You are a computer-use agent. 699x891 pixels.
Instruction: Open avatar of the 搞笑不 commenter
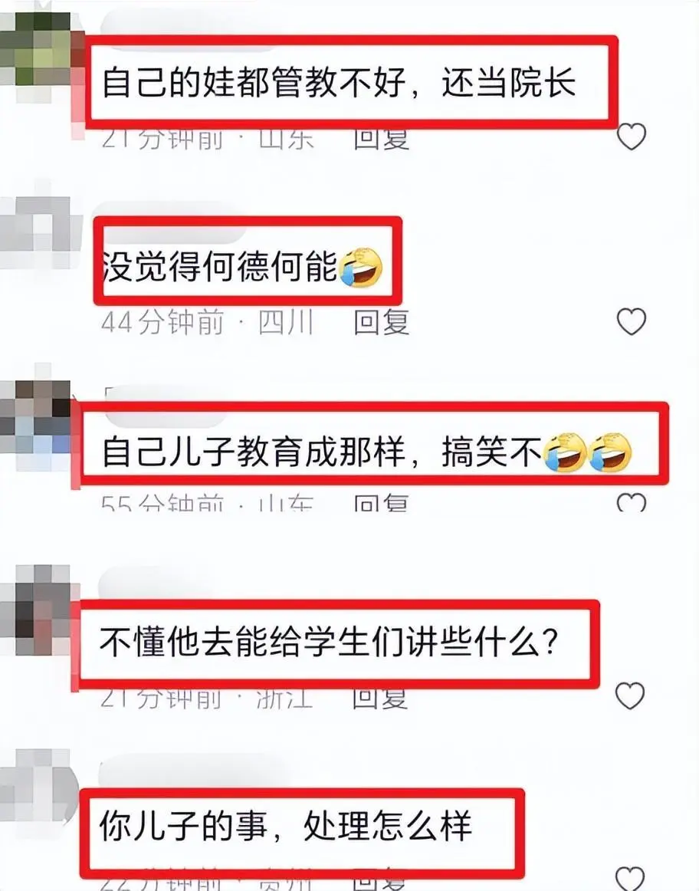click(x=35, y=416)
